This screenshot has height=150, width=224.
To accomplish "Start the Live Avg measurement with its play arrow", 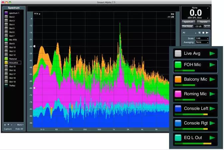I will (212, 53).
